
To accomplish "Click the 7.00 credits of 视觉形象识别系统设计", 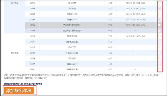I will click(110, 25).
